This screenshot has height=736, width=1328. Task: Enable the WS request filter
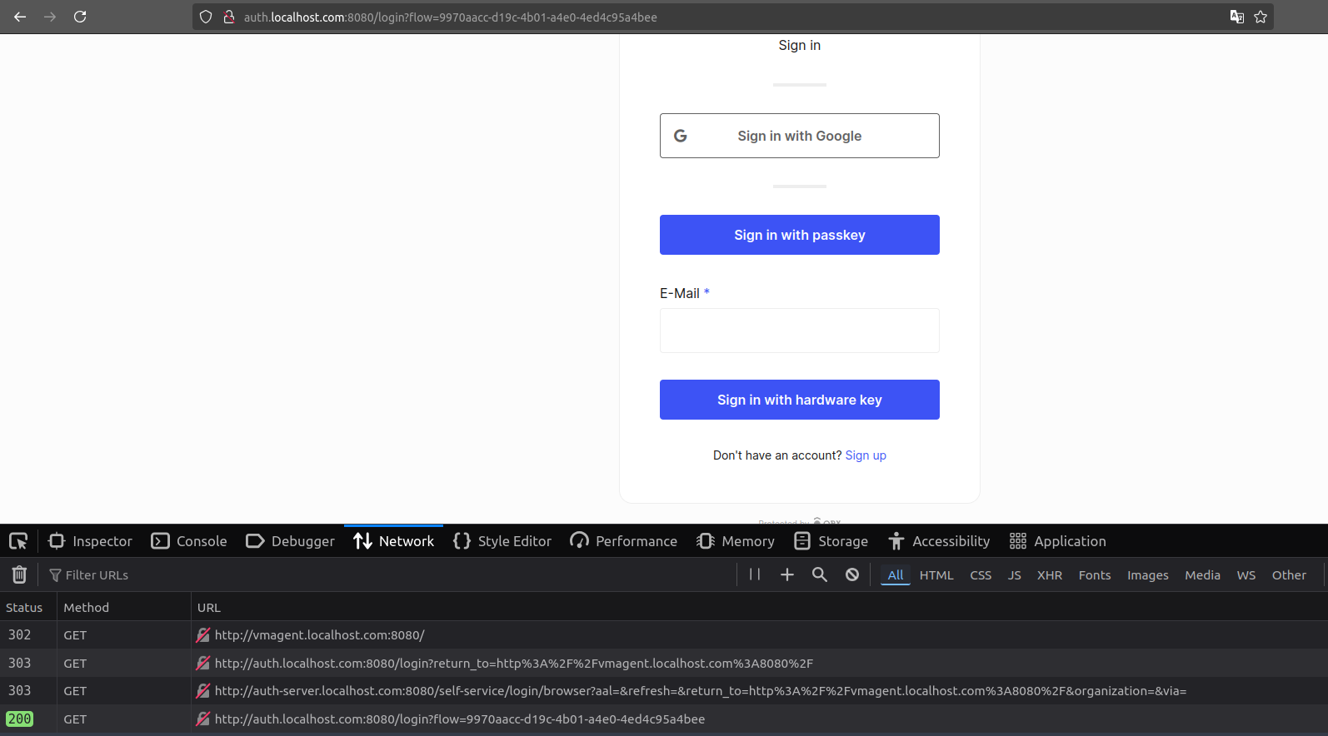(x=1246, y=575)
